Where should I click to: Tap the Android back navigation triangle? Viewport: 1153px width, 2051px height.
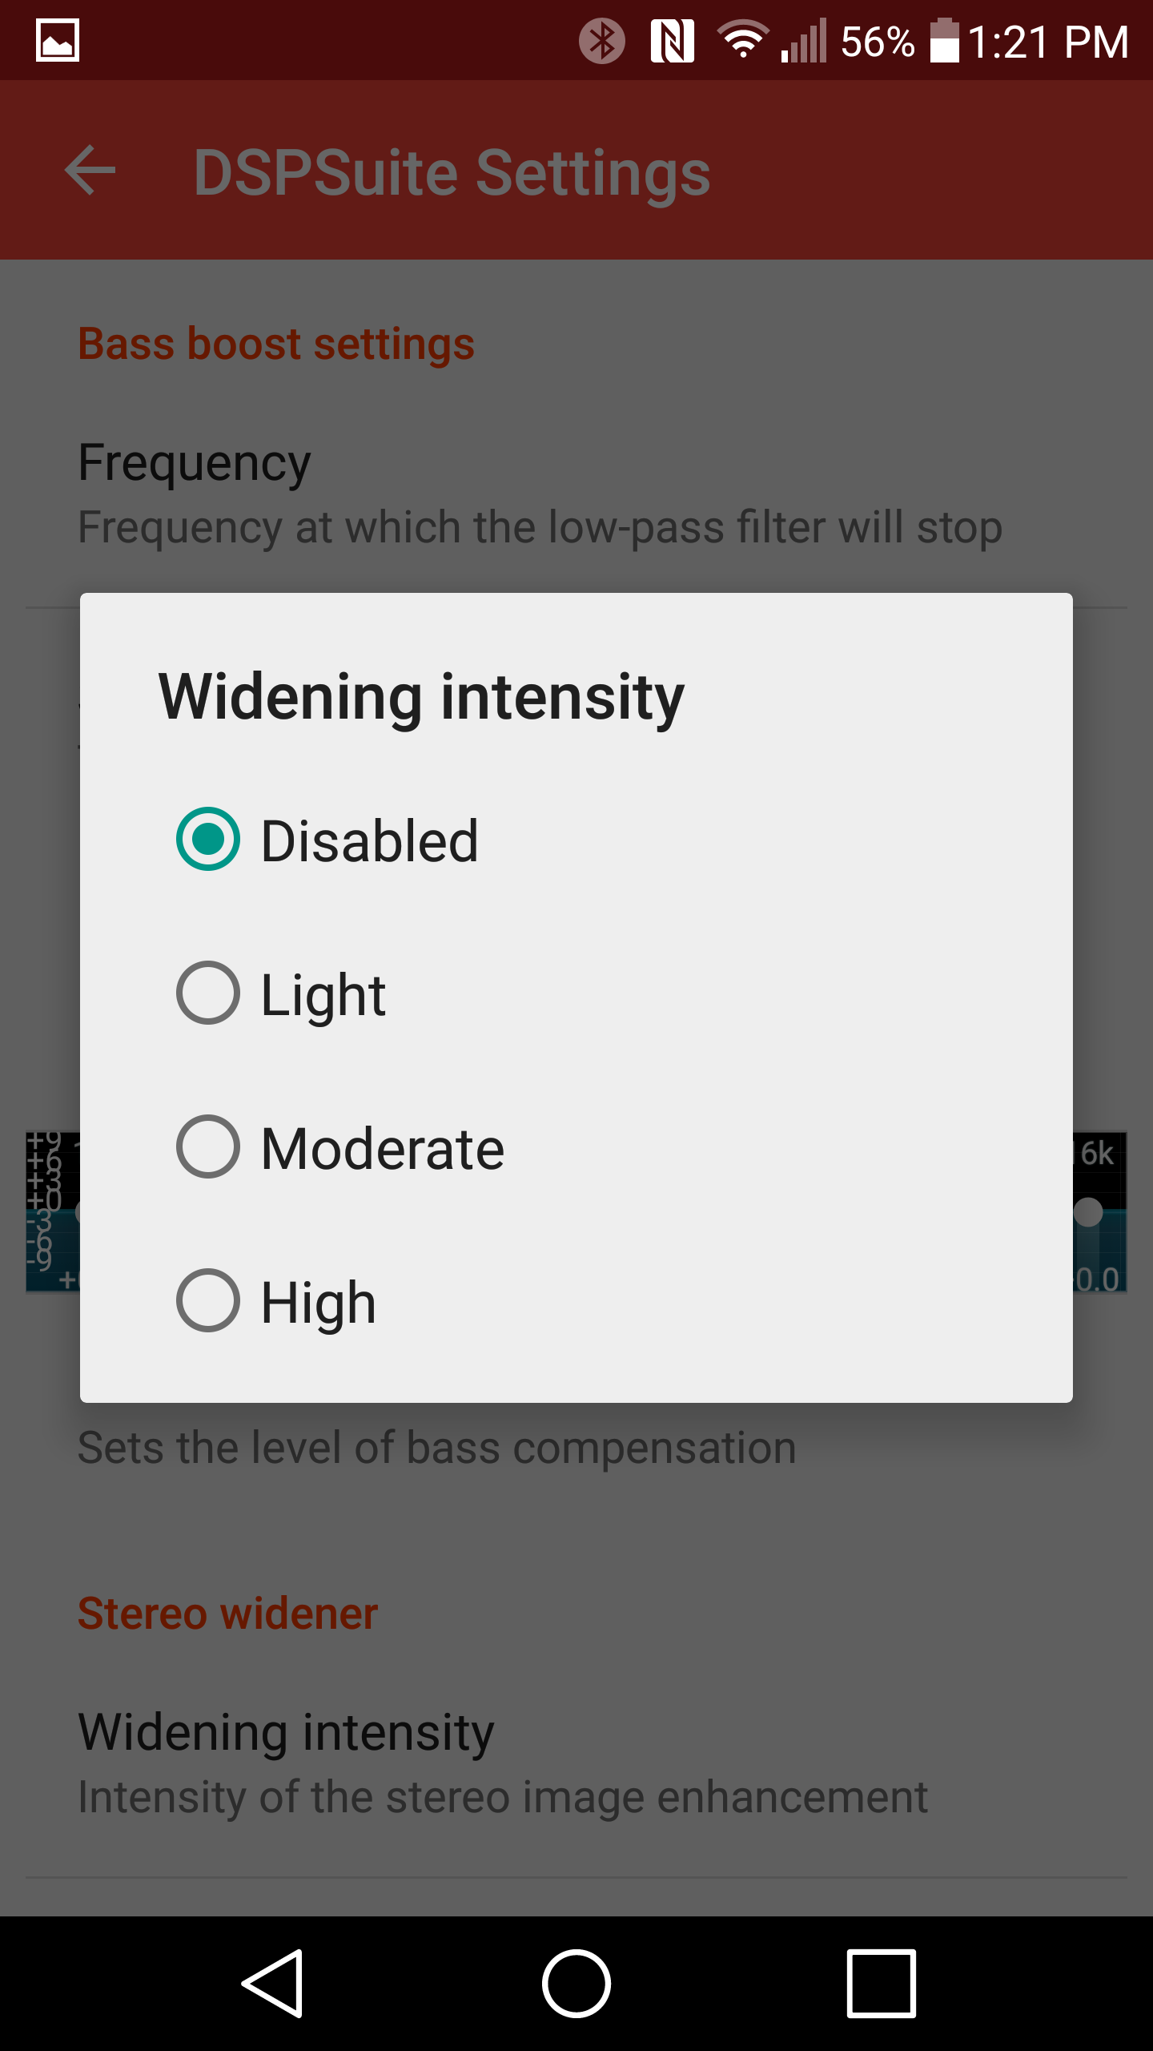tap(273, 1984)
